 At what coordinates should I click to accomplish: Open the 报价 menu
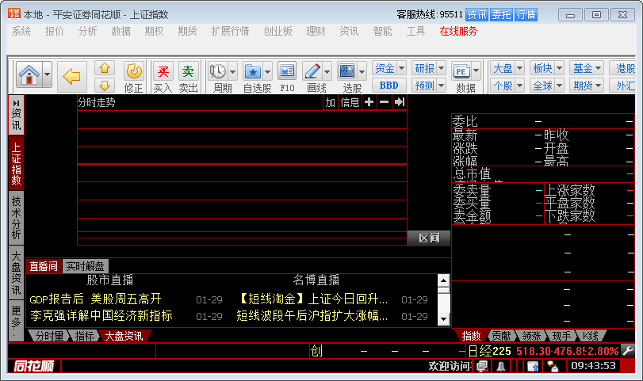coord(54,31)
